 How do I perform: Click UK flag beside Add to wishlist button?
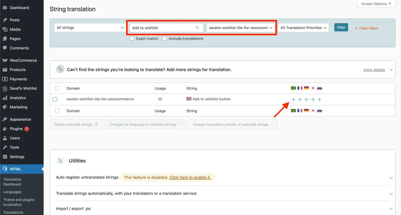(x=189, y=99)
